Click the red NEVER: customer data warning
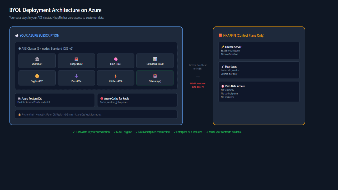The image size is (338, 190). (198, 85)
